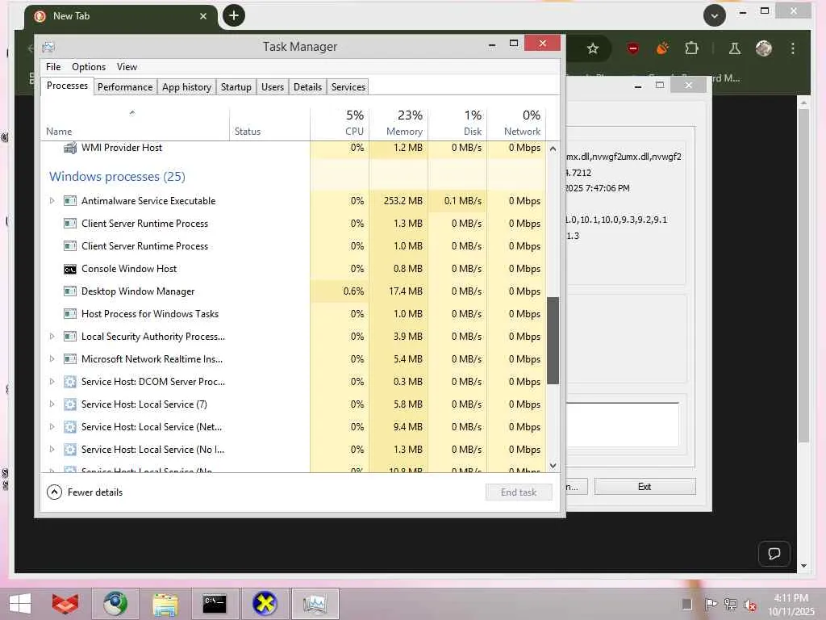826x620 pixels.
Task: Switch to Startup tab
Action: pyautogui.click(x=236, y=87)
